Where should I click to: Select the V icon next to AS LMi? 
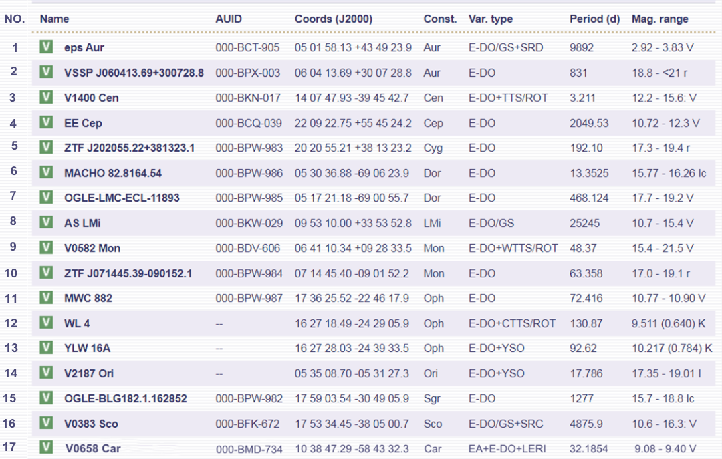pyautogui.click(x=46, y=222)
